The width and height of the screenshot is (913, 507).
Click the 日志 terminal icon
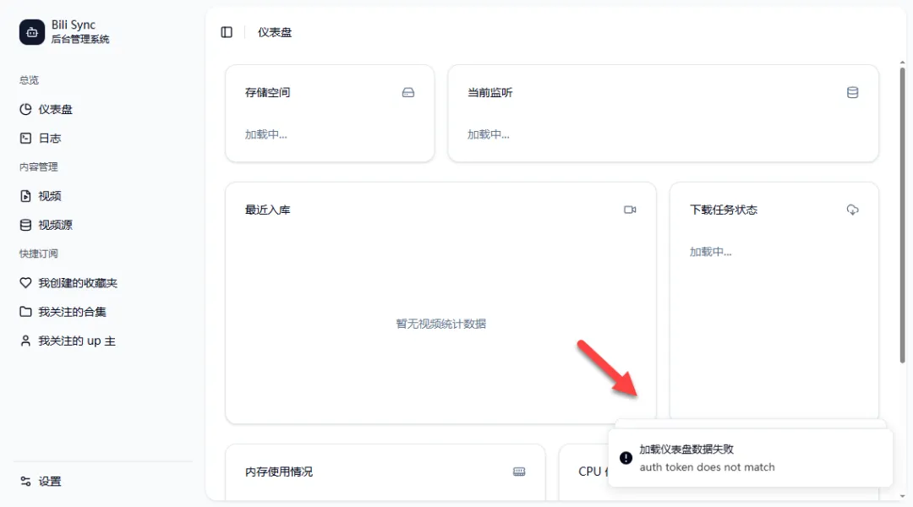click(x=25, y=138)
